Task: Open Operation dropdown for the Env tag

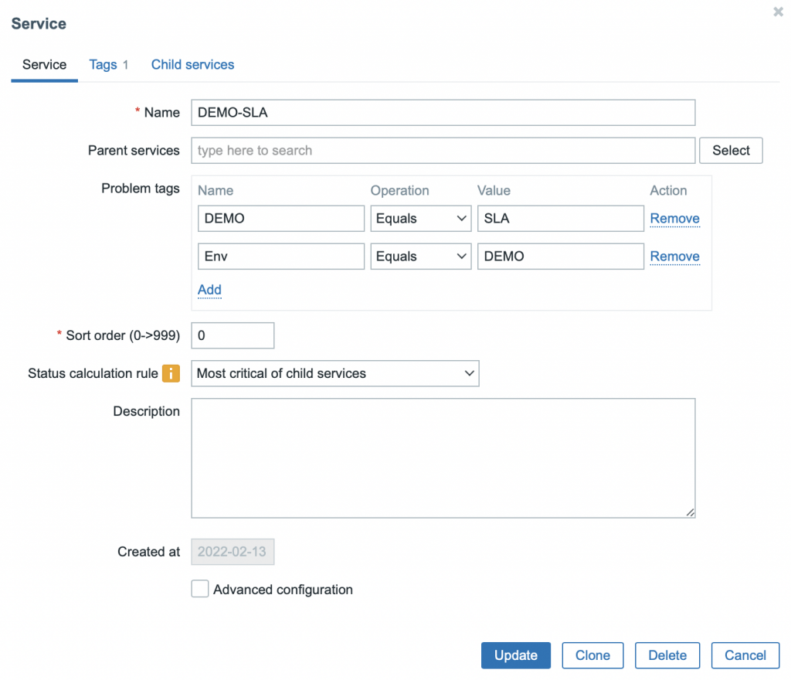Action: pyautogui.click(x=420, y=257)
